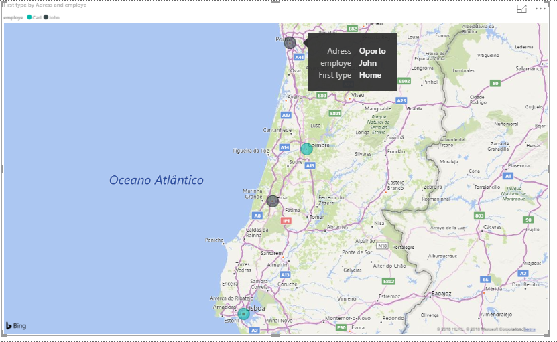Click the green 66 road shield
The image size is (557, 342).
point(485,279)
